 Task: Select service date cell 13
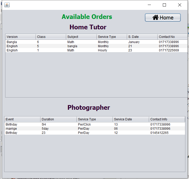(131, 125)
